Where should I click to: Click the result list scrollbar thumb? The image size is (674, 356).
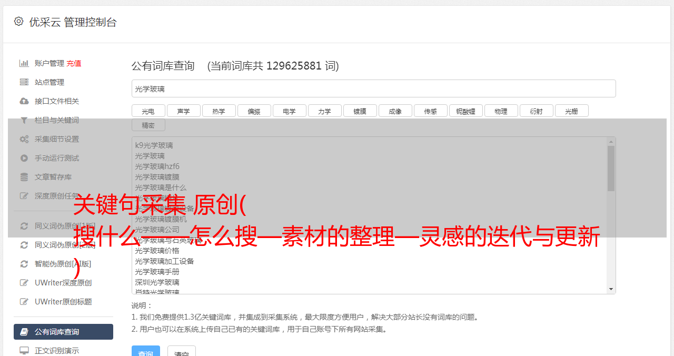point(611,168)
